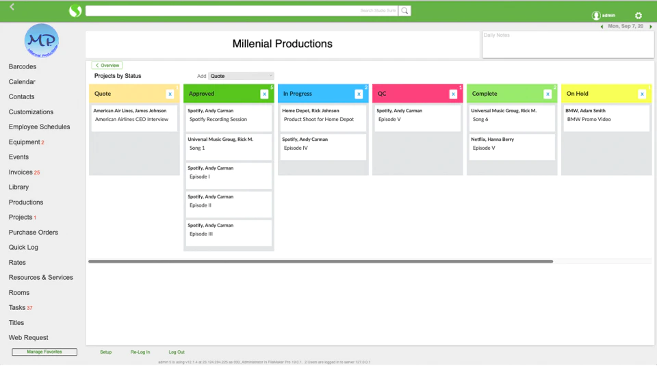Open Quick Log in the sidebar
Image resolution: width=657 pixels, height=366 pixels.
23,248
